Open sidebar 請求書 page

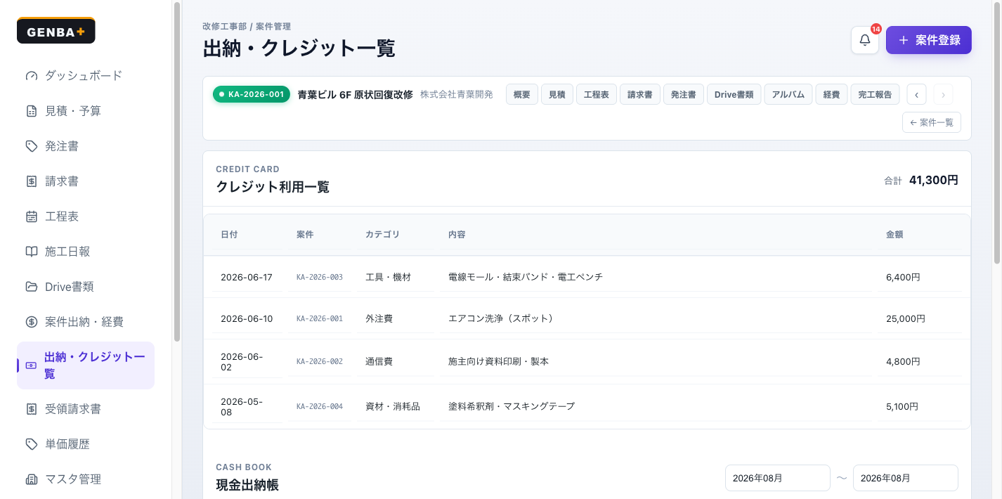pyautogui.click(x=86, y=181)
